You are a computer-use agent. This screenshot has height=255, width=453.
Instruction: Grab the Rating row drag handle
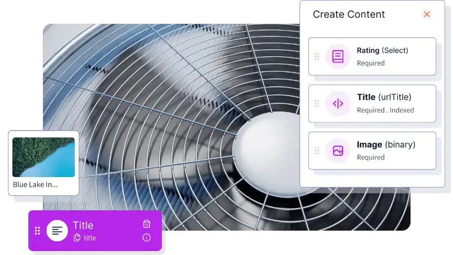pyautogui.click(x=317, y=57)
